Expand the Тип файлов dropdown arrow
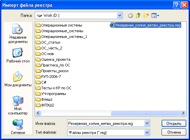The image size is (190, 140). pyautogui.click(x=147, y=133)
